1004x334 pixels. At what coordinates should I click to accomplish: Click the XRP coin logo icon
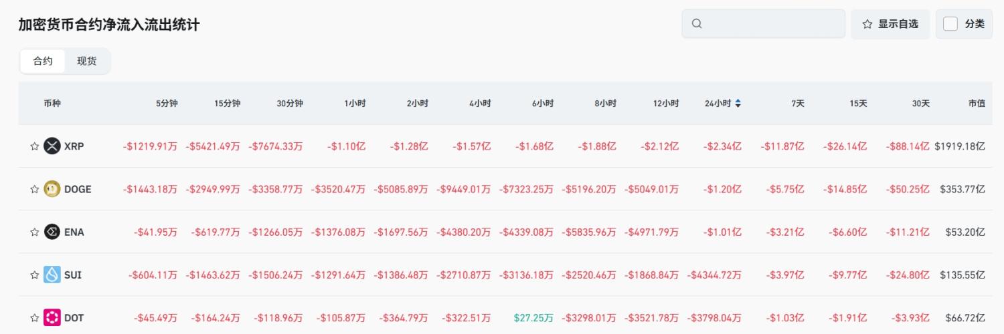[x=52, y=146]
